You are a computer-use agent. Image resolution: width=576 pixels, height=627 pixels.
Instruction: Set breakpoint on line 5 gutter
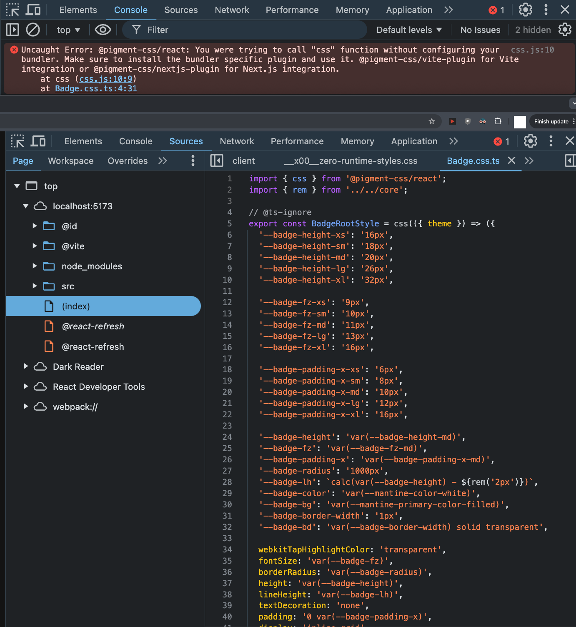(x=229, y=223)
